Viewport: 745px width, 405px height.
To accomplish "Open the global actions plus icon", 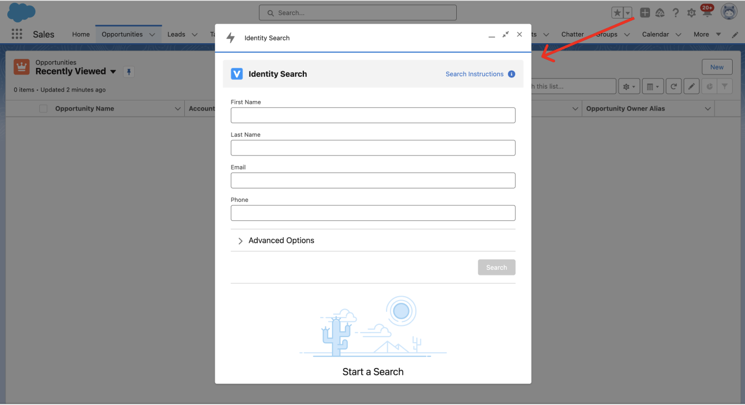I will 645,12.
